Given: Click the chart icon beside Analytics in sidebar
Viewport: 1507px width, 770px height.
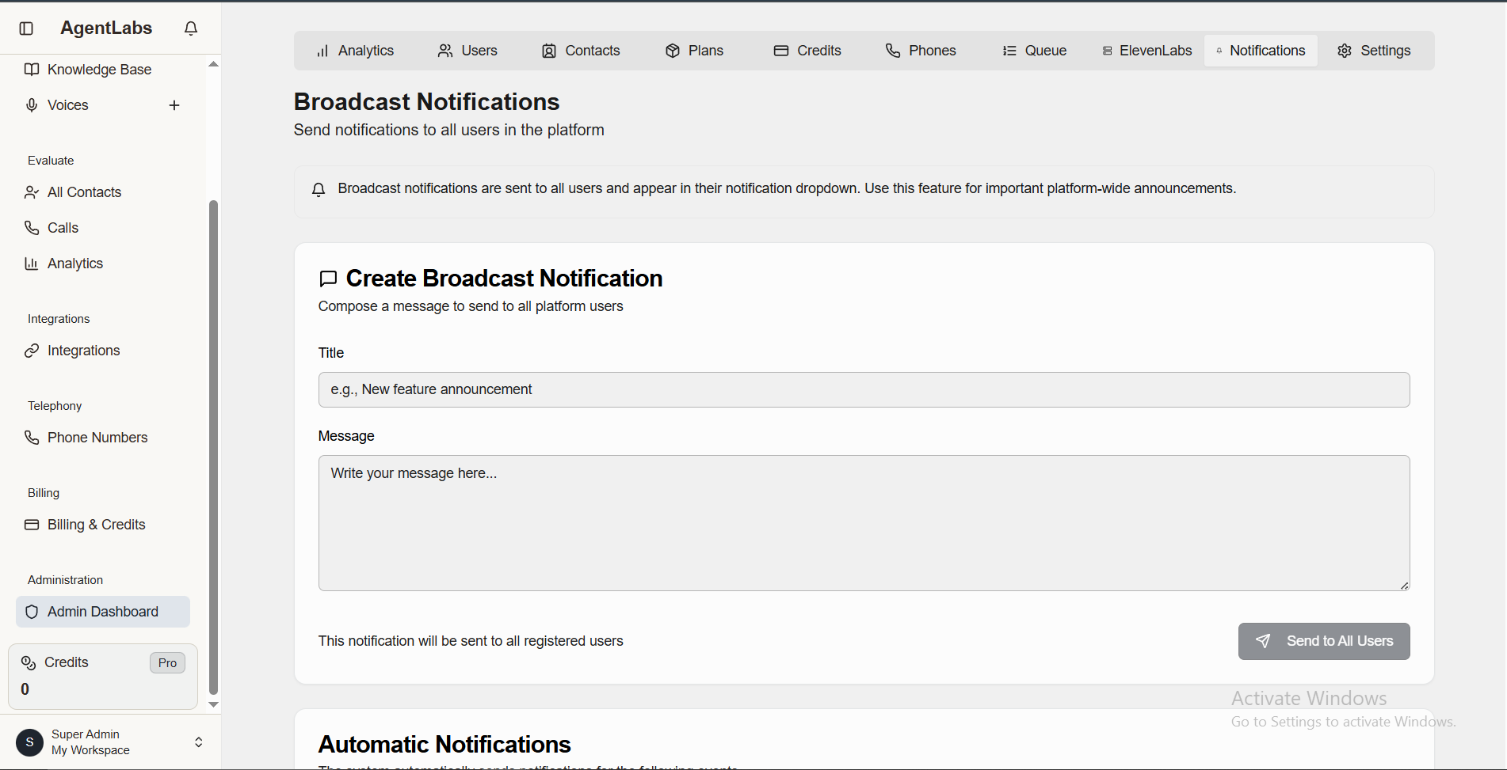Looking at the screenshot, I should pyautogui.click(x=31, y=263).
